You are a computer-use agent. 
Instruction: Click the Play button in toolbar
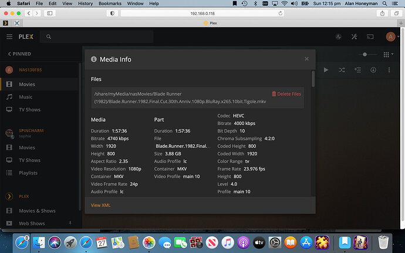coord(326,70)
